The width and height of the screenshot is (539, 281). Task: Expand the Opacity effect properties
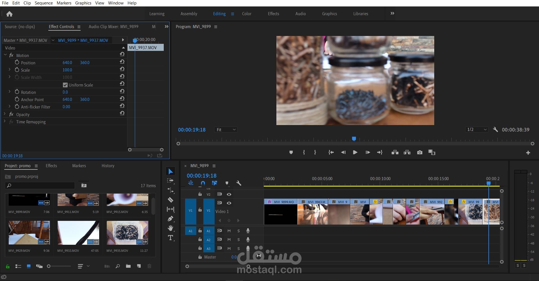click(x=5, y=114)
